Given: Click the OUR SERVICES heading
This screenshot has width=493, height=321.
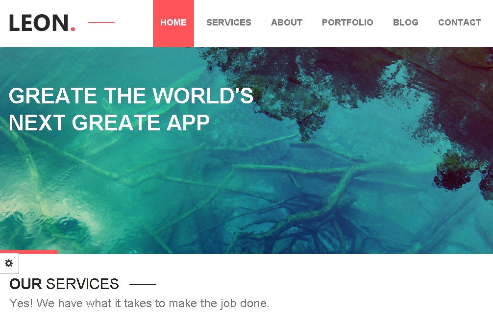Looking at the screenshot, I should coord(64,284).
